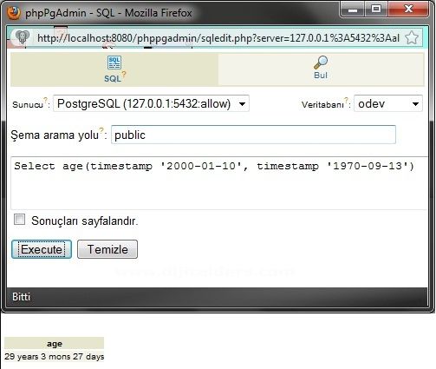
Task: Select the result '29 years 3 mons 27 days'
Action: click(55, 356)
